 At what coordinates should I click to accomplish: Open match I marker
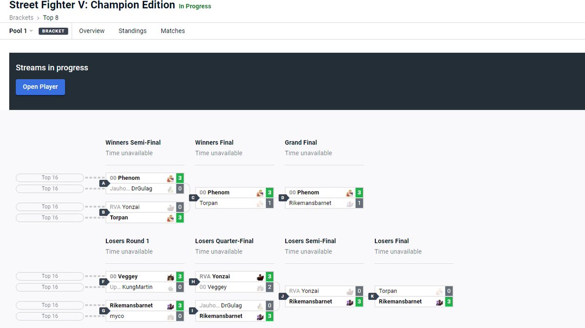[193, 310]
